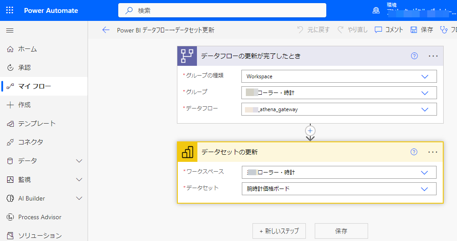
Task: Open ソリューション solutions page
Action: [x=44, y=236]
